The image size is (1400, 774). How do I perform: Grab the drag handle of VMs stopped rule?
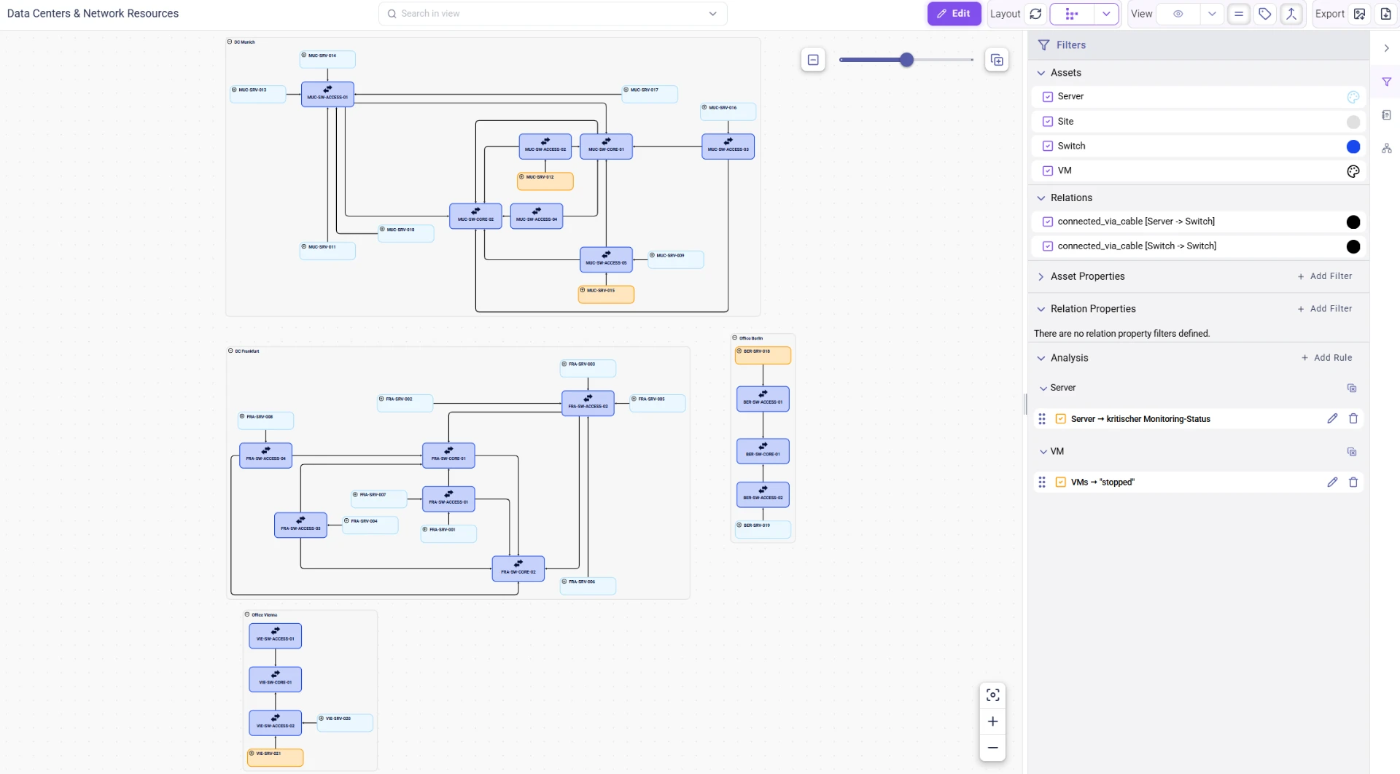[x=1042, y=482]
